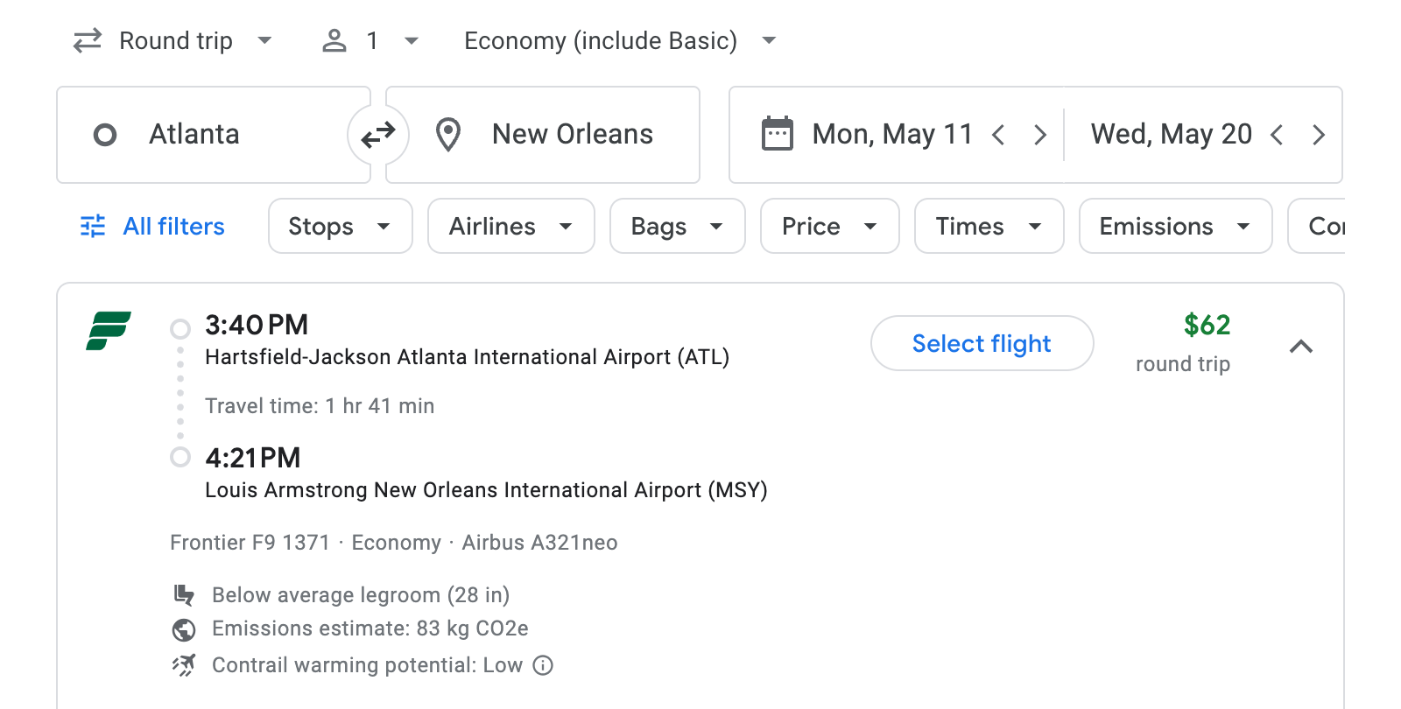Open the Airlines filter
Screen dimensions: 1401x709
point(510,226)
